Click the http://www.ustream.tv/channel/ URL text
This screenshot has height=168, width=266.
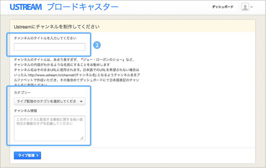click(x=51, y=75)
